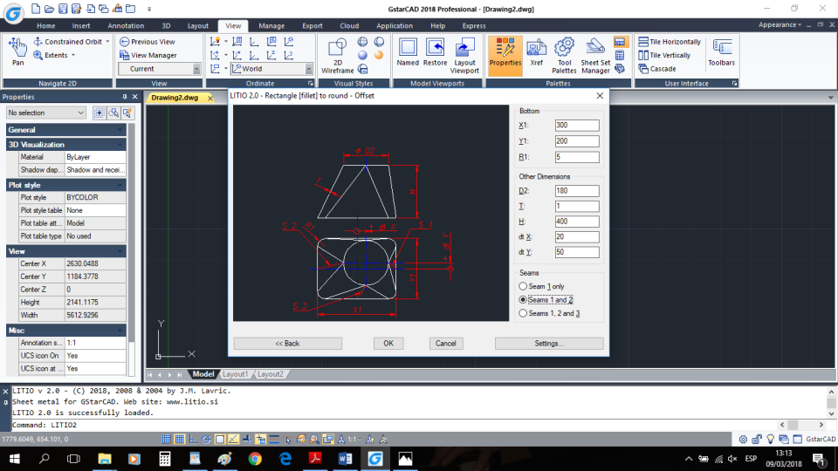This screenshot has height=471, width=838.
Task: Go to Previous View
Action: click(x=148, y=42)
